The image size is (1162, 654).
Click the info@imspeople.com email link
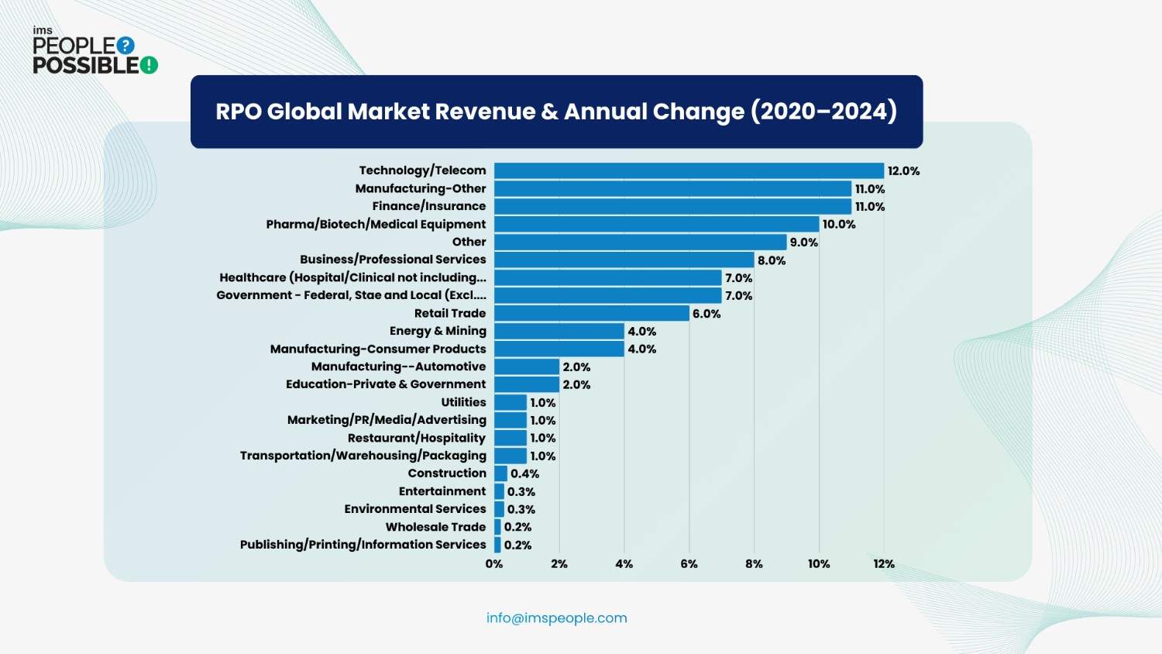click(556, 618)
